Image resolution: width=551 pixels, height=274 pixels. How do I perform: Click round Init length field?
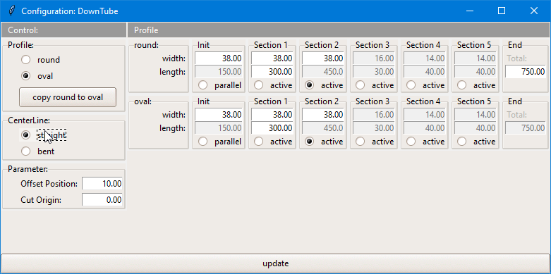[219, 72]
